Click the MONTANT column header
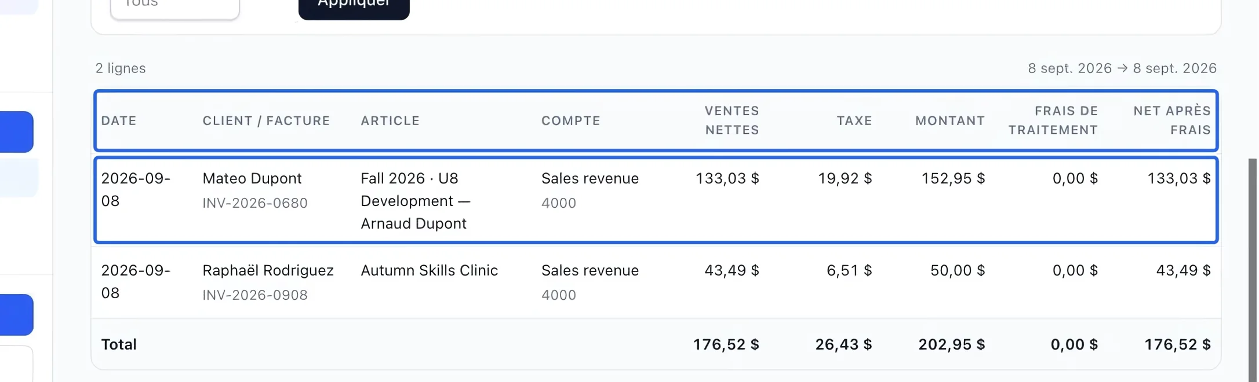1259x382 pixels. [x=950, y=120]
